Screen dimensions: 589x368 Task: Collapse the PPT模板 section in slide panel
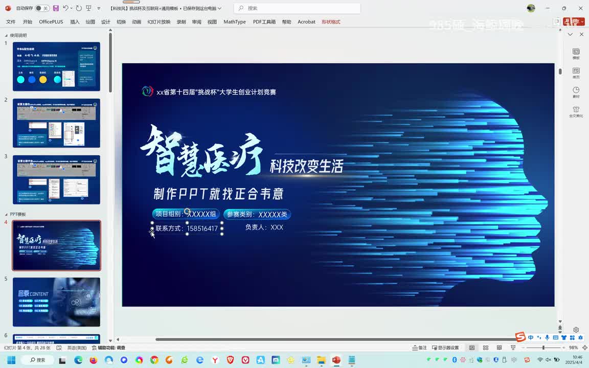point(6,215)
